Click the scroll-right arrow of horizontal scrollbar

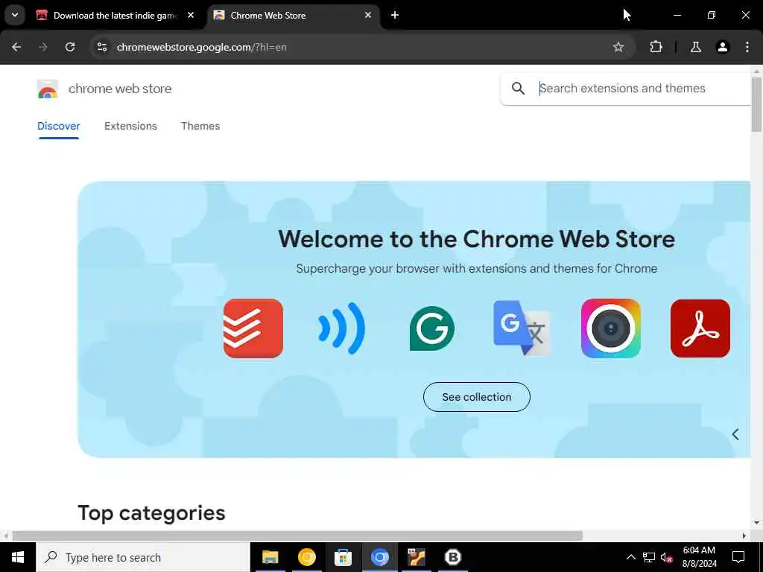tap(744, 536)
